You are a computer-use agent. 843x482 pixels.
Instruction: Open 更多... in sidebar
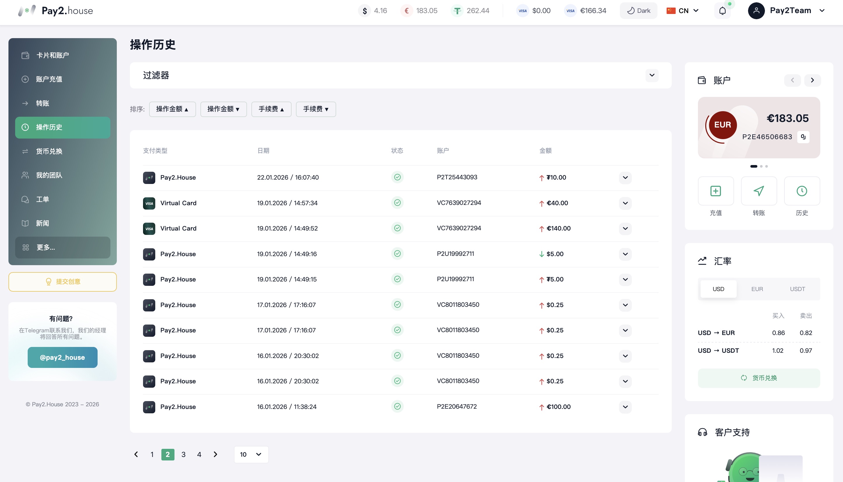click(63, 247)
